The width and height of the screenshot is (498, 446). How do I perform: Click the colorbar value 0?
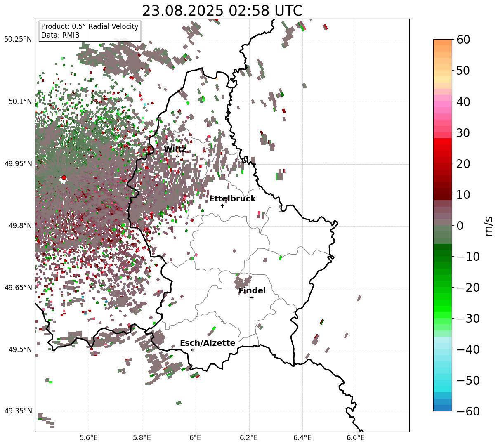[460, 225]
